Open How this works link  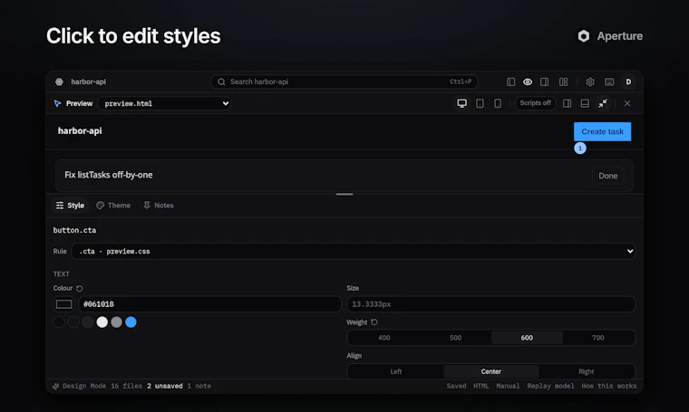click(x=609, y=386)
